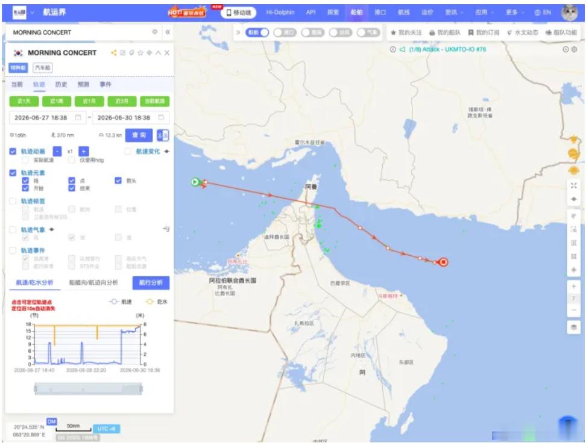Open the 历史 tab
This screenshot has height=446, width=586.
coord(61,84)
